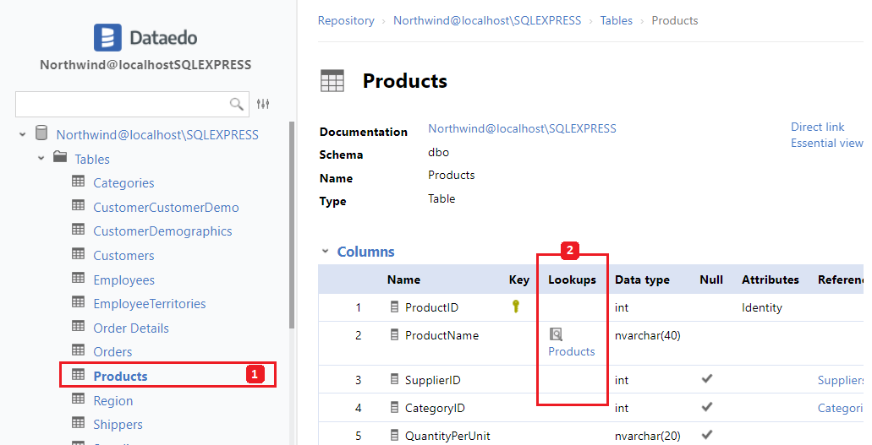Click the Dataedo logo icon
Viewport: 872px width, 445px height.
click(x=108, y=38)
